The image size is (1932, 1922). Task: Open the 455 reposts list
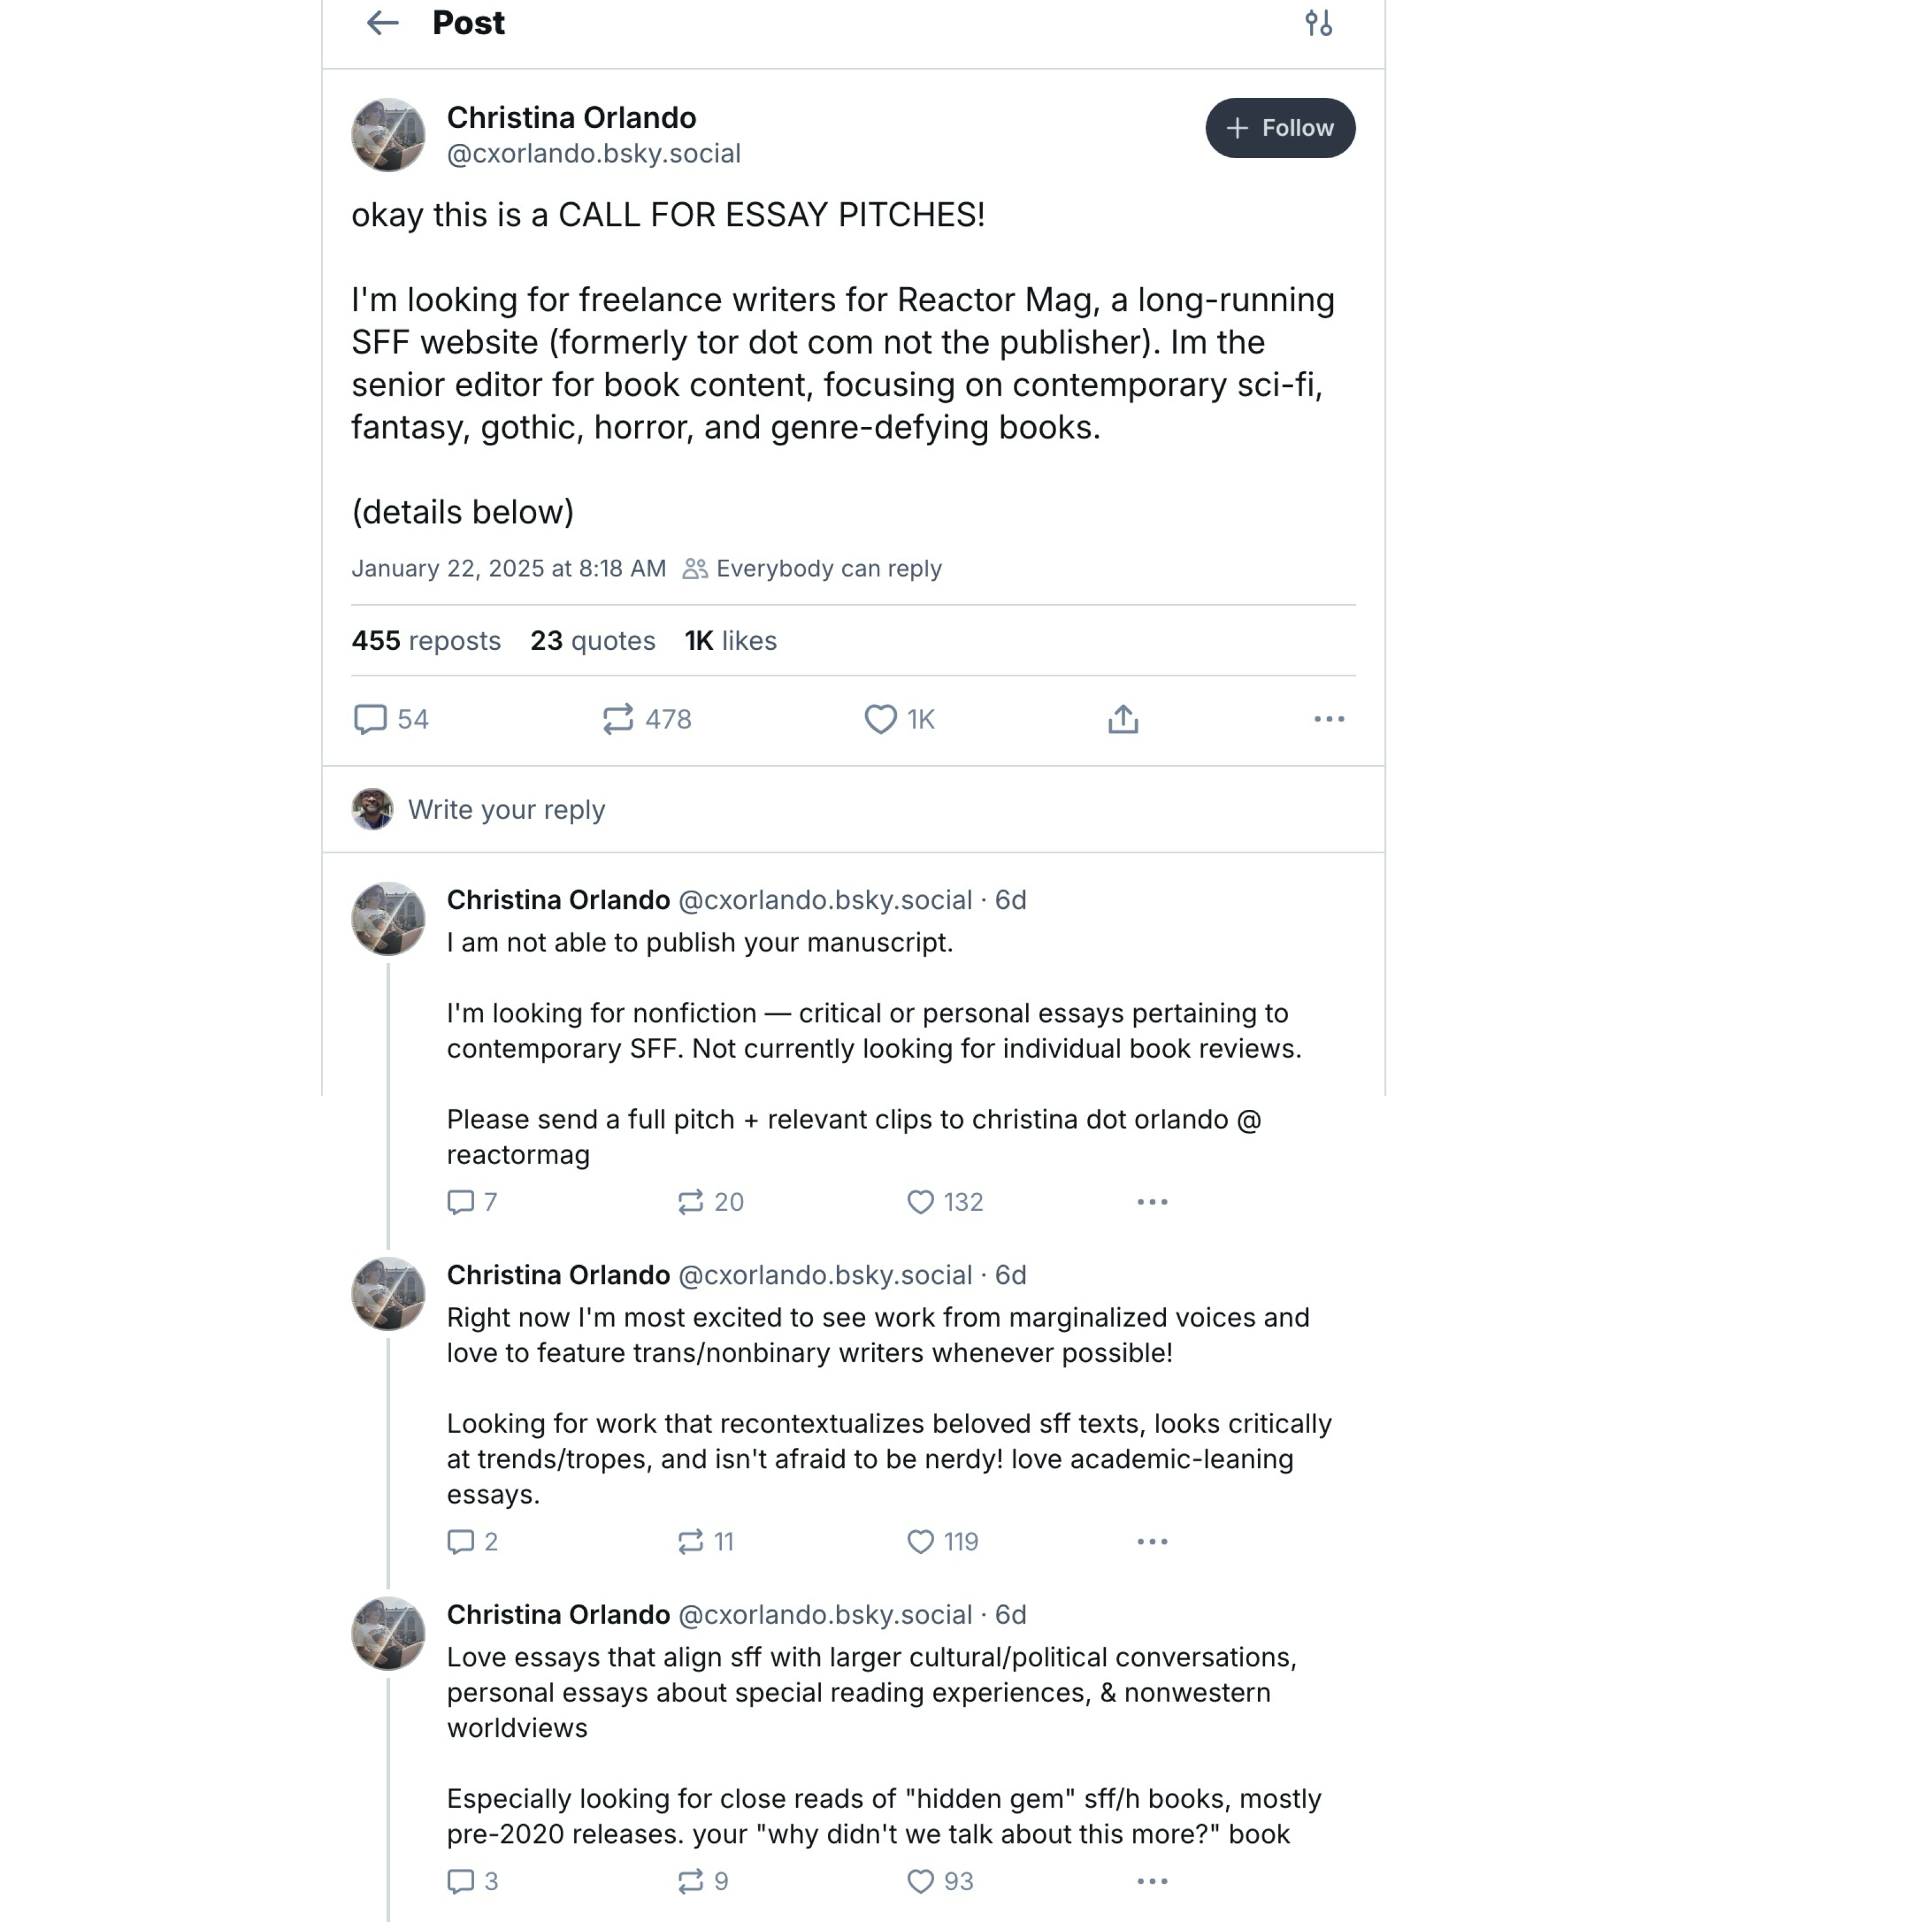tap(426, 640)
